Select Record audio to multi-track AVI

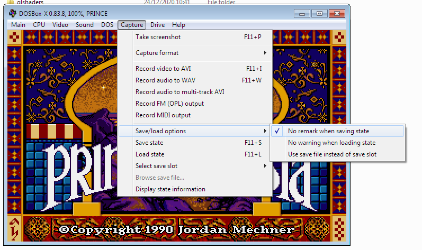click(195, 92)
